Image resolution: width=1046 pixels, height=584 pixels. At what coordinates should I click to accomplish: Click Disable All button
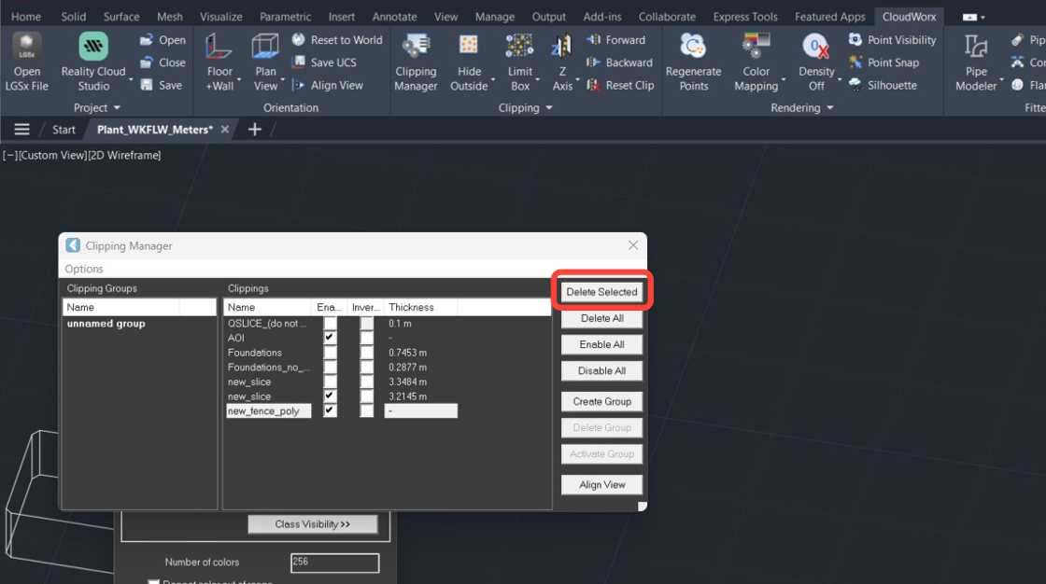tap(601, 370)
